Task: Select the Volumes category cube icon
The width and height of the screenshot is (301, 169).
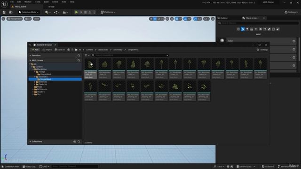Action: point(274,29)
